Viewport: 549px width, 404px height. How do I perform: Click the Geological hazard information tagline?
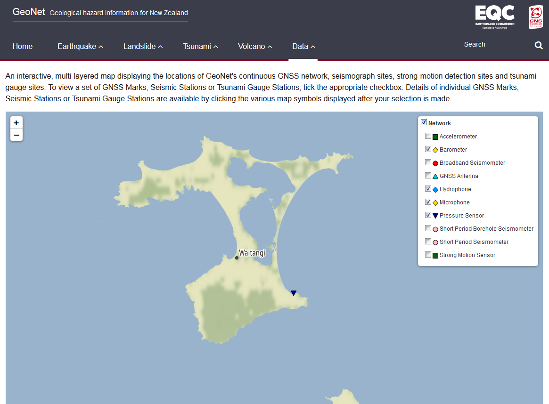[119, 13]
